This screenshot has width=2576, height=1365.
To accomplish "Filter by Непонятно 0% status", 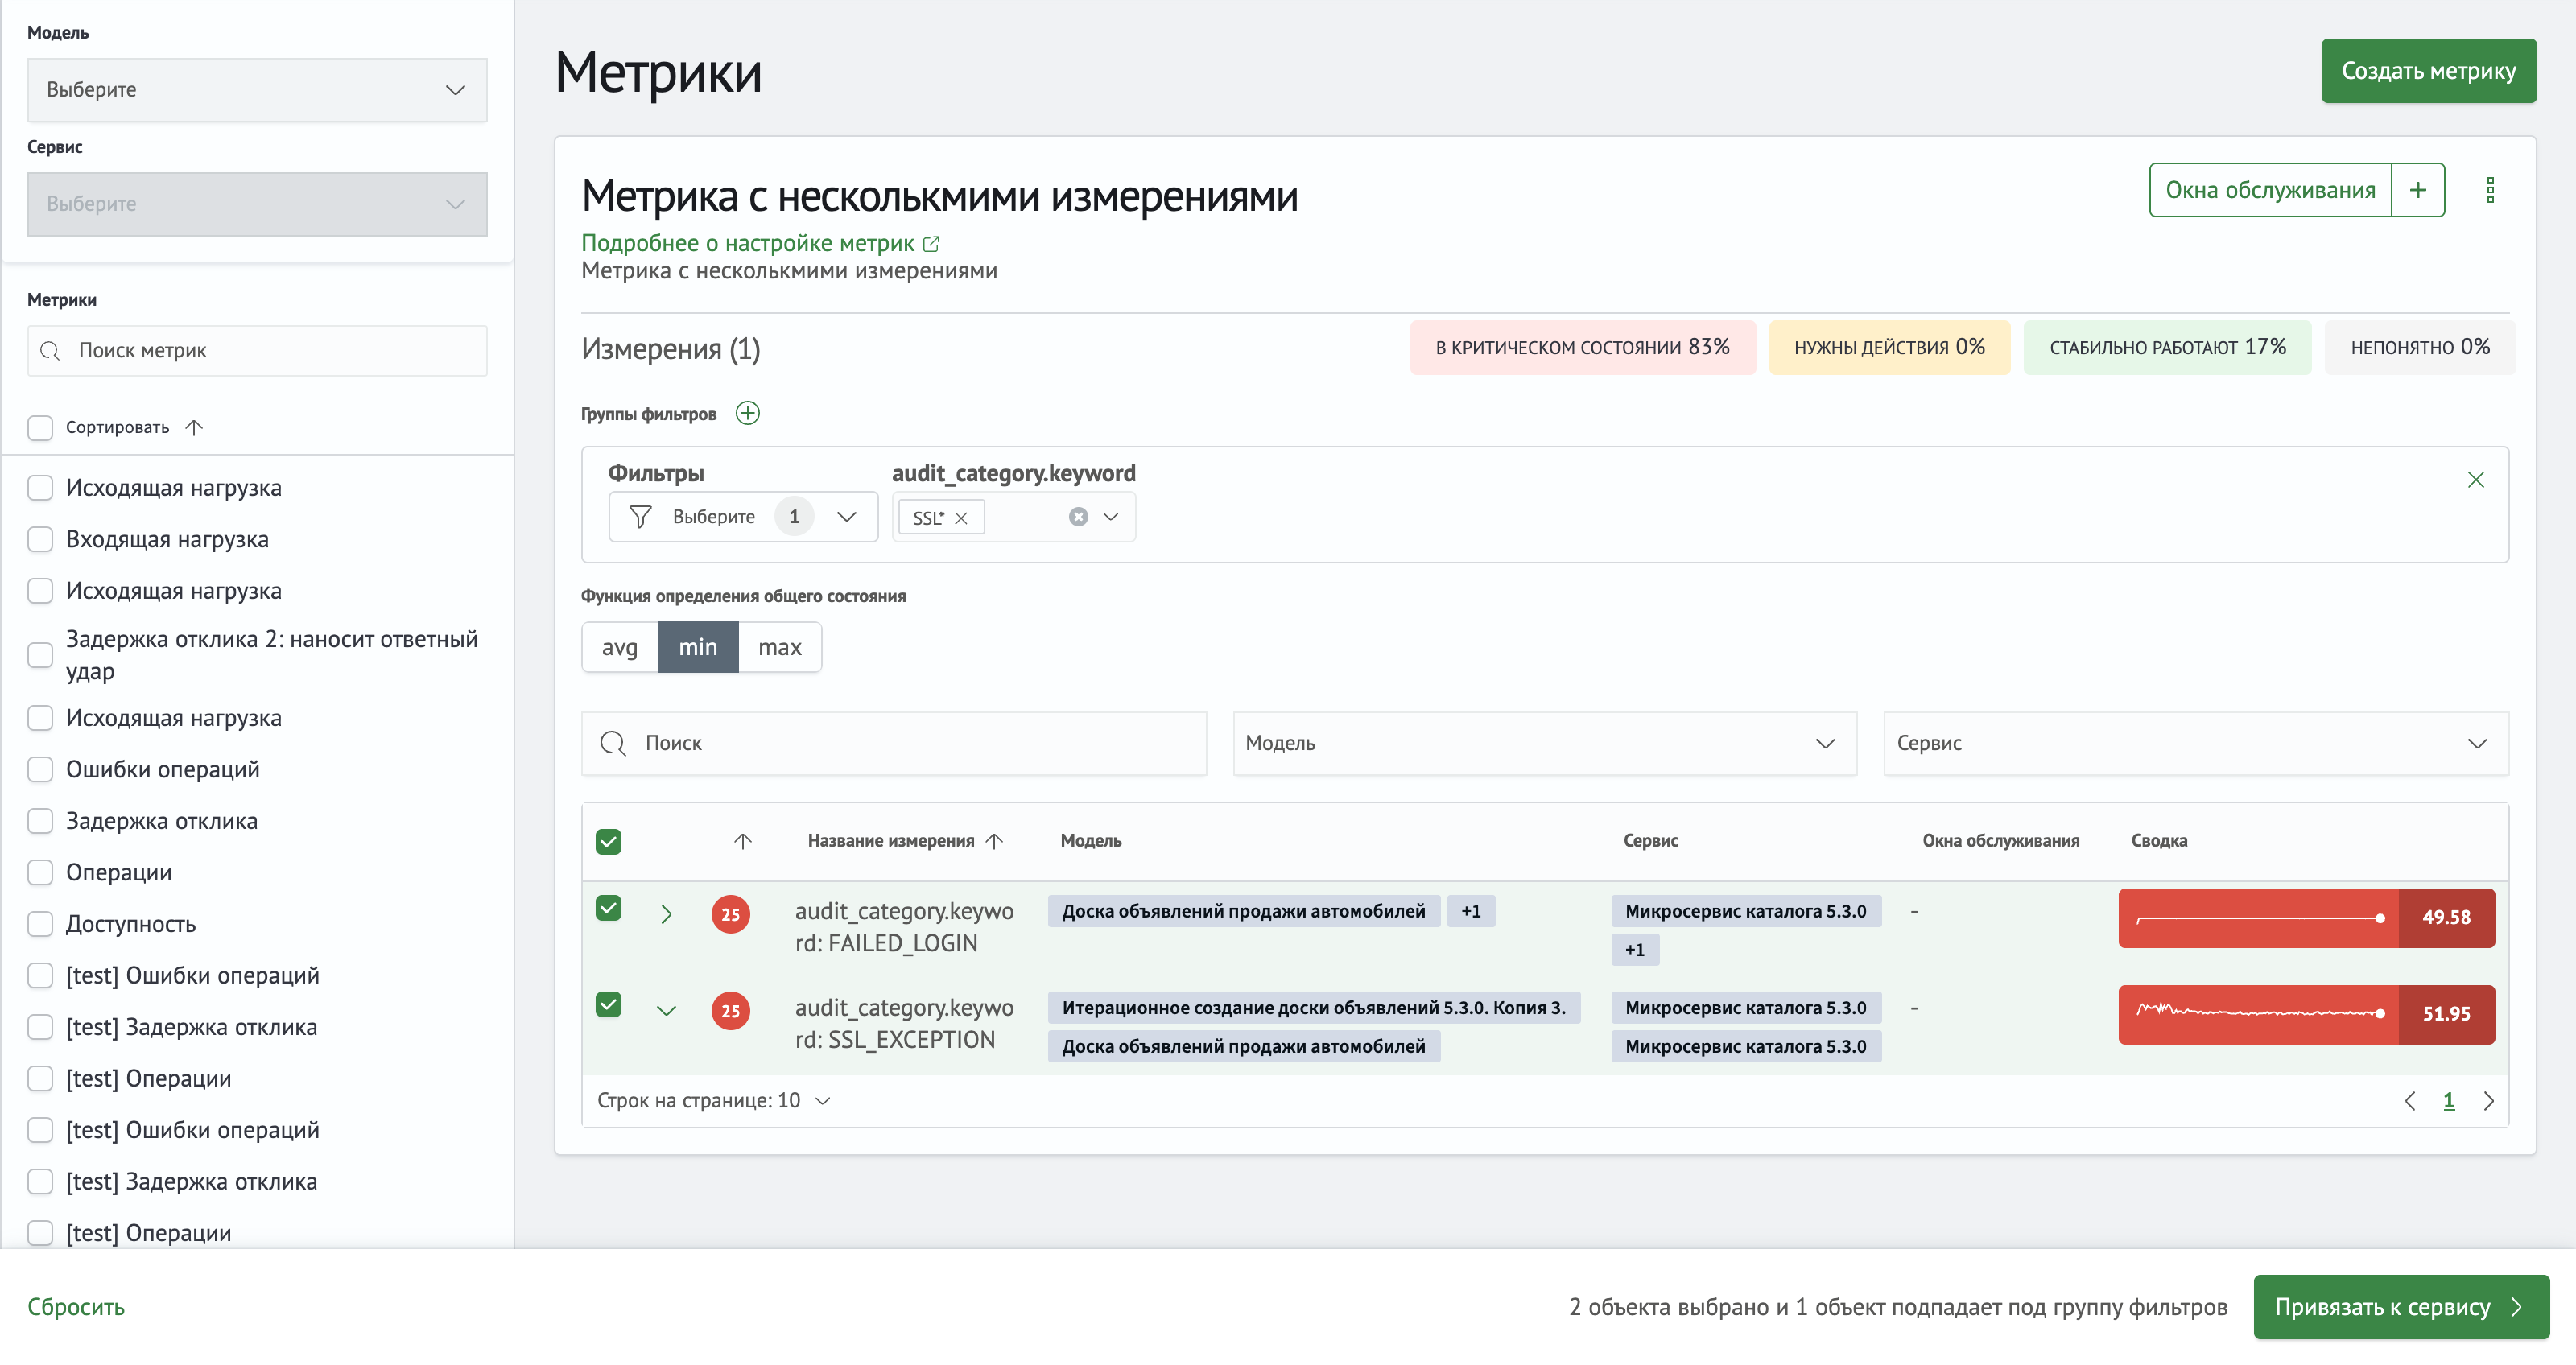I will tap(2420, 347).
